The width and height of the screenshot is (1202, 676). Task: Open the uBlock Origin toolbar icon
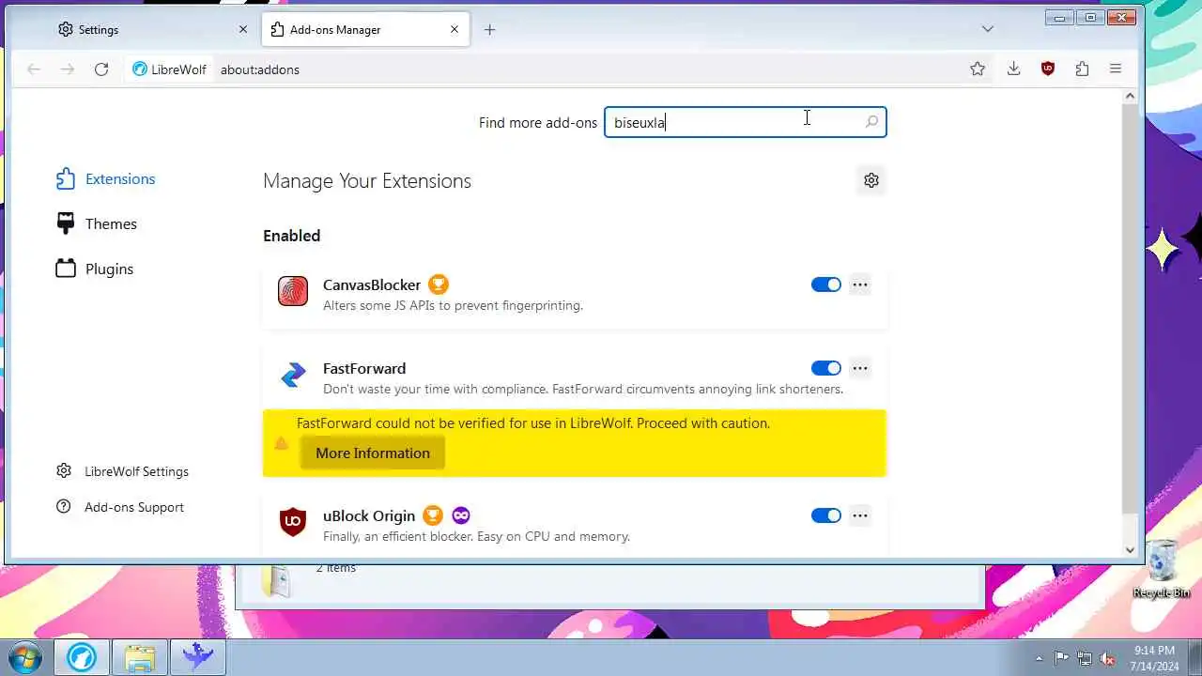(1048, 69)
